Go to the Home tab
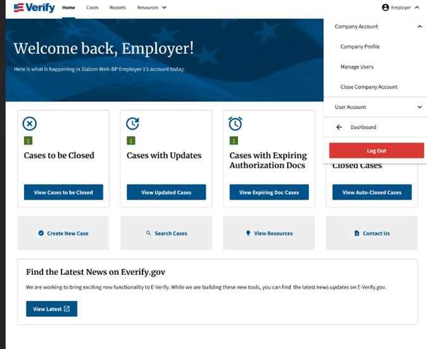 [x=68, y=8]
